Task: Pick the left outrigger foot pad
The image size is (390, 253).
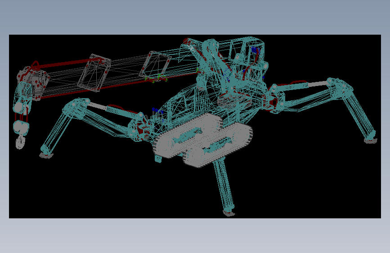Action: 46,155
